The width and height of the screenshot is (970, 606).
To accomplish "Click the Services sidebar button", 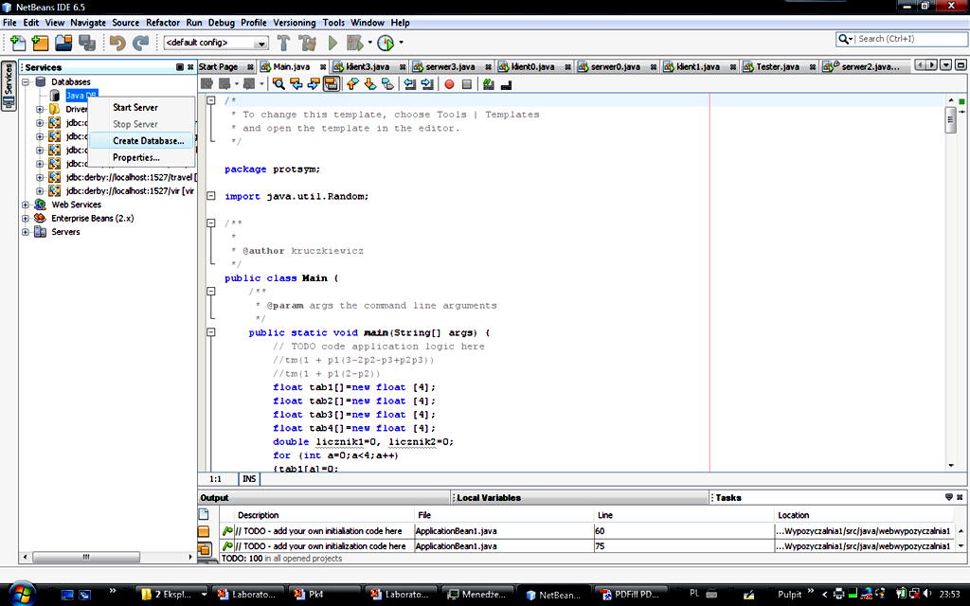I will tap(9, 85).
